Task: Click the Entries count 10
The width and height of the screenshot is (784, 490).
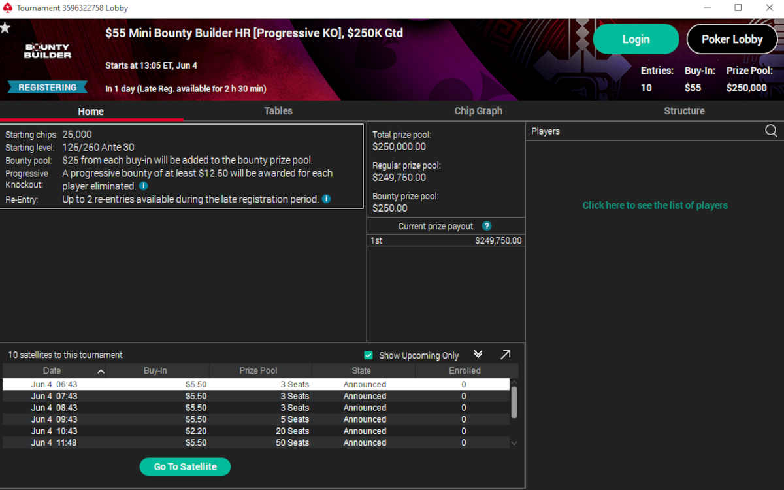Action: click(x=646, y=88)
